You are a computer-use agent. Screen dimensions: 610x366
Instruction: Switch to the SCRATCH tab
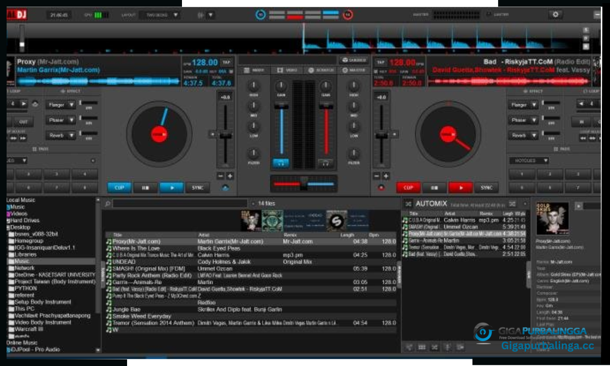(x=321, y=70)
